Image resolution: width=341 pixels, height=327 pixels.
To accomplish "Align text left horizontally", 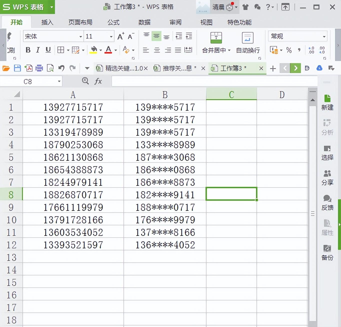I will tap(146, 50).
